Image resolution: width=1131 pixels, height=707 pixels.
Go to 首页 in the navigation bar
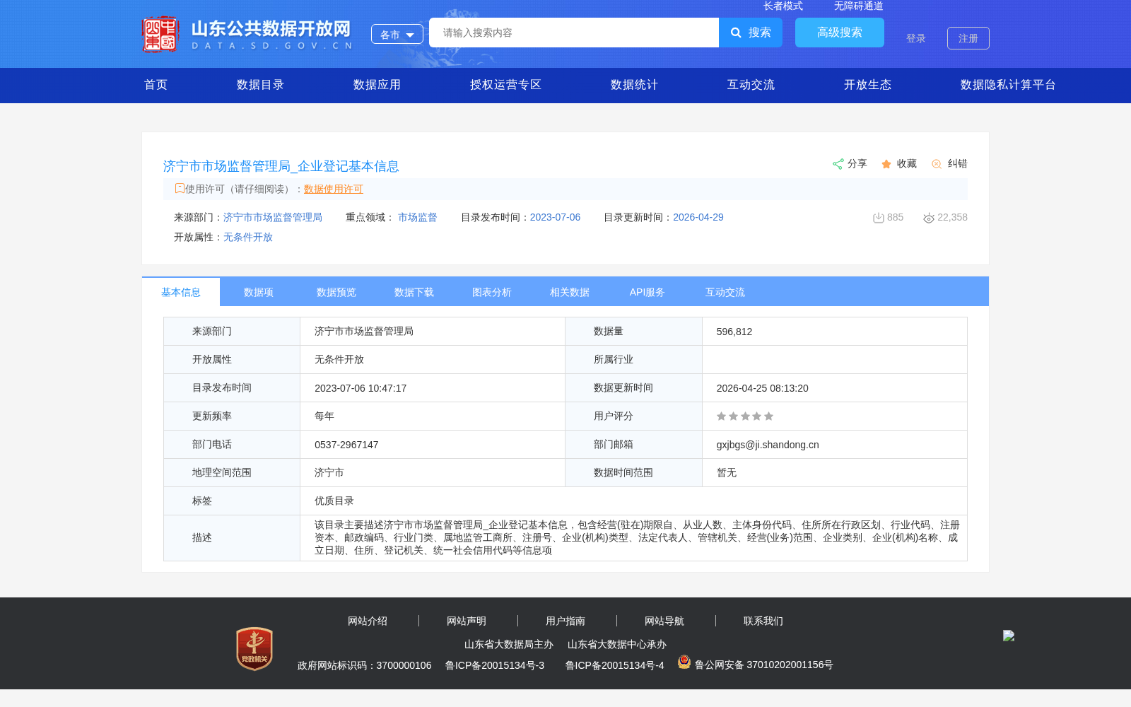pos(156,85)
